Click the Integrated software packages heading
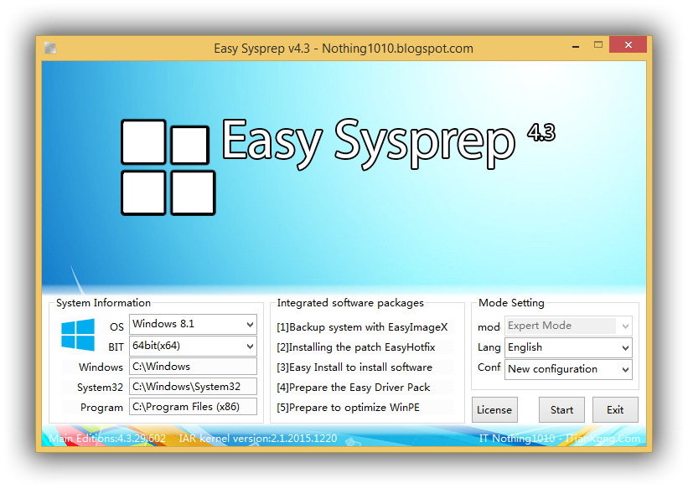The height and width of the screenshot is (488, 688). click(x=350, y=303)
